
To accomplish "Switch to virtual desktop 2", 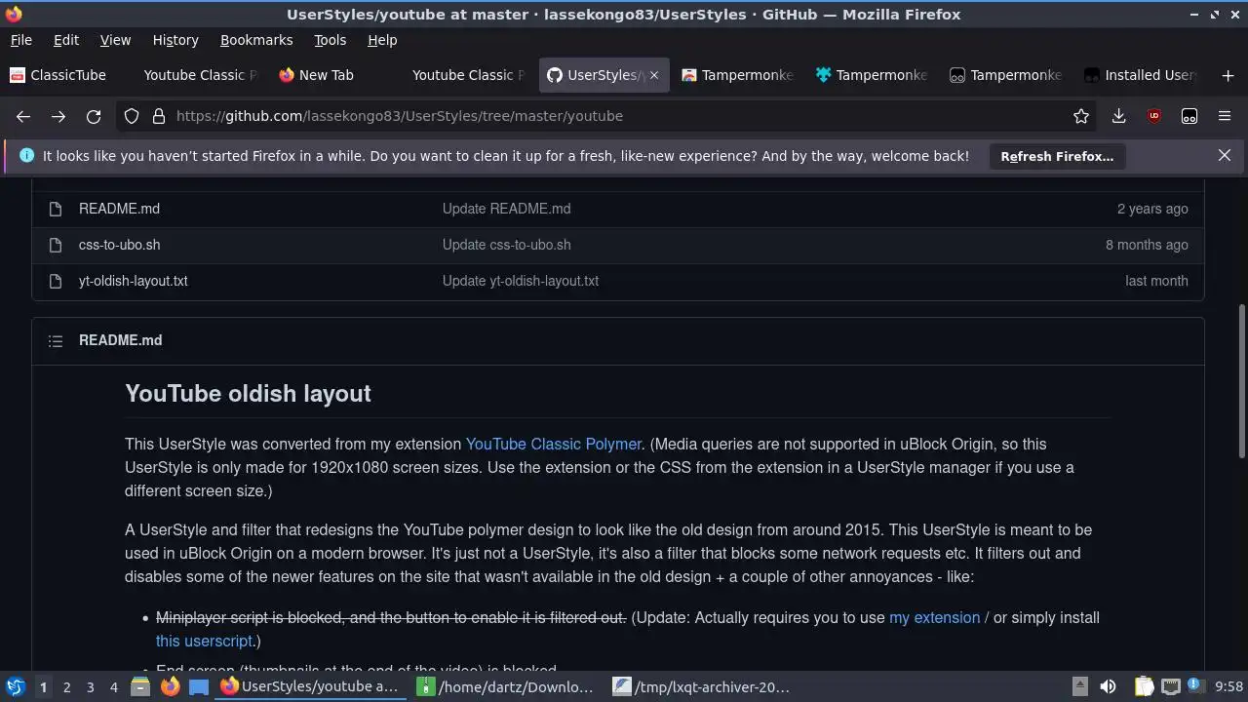I will click(x=66, y=686).
